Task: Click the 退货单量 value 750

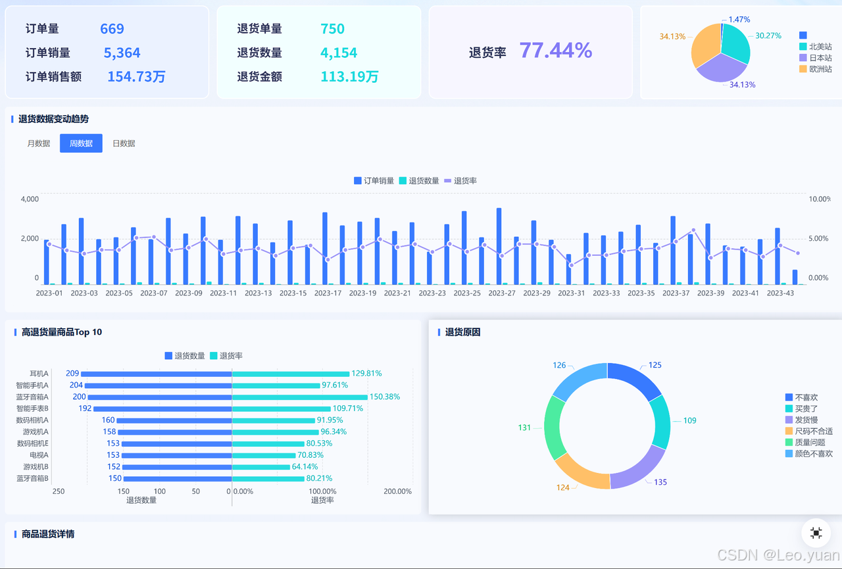Action: (x=332, y=29)
